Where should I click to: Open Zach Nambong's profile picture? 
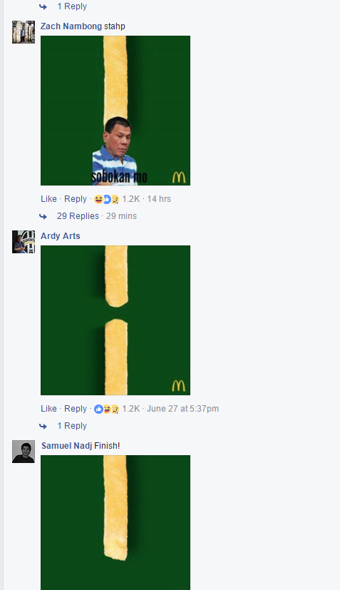(24, 32)
